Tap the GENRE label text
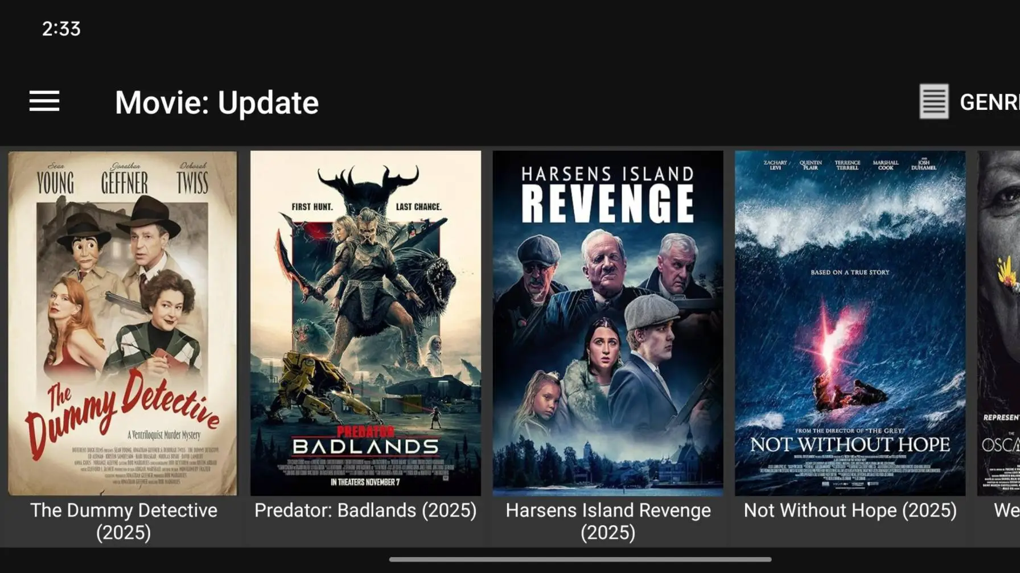Screen dimensions: 1020x573 (x=989, y=102)
